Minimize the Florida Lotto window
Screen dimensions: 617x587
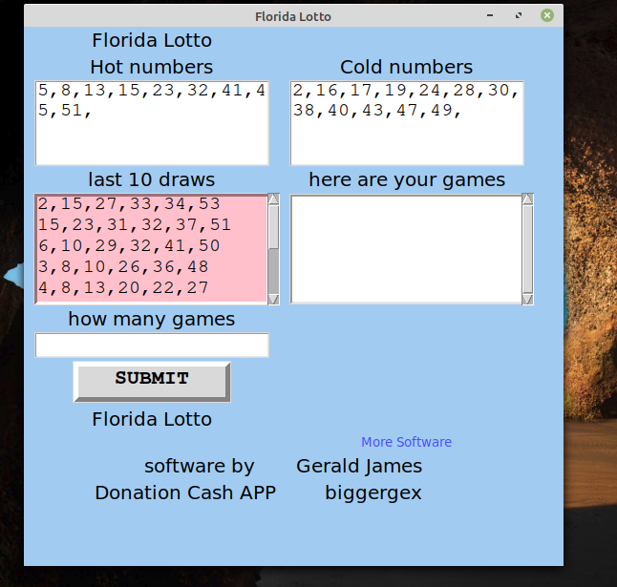tap(490, 15)
